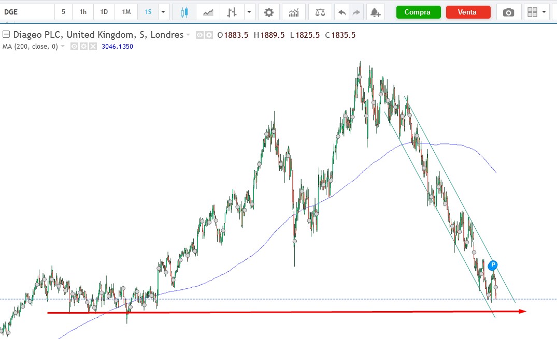Click the Compra buy button
The image size is (557, 339).
[418, 12]
